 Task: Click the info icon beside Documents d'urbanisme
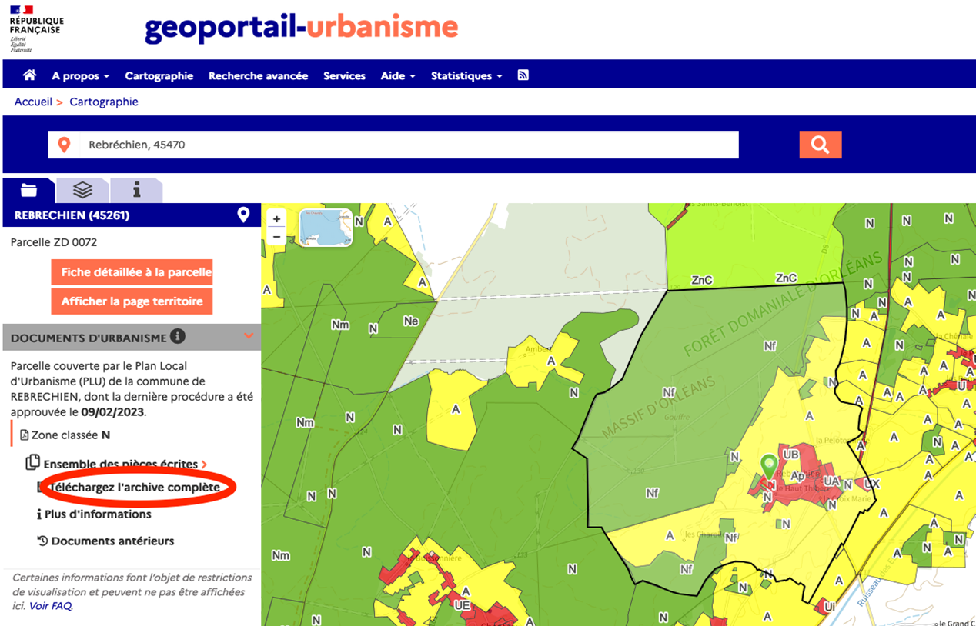point(178,336)
